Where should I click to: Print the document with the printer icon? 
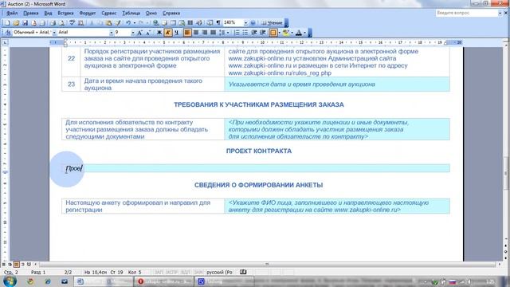pos(53,23)
